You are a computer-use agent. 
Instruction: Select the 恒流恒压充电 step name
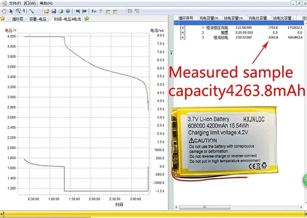pos(217,28)
